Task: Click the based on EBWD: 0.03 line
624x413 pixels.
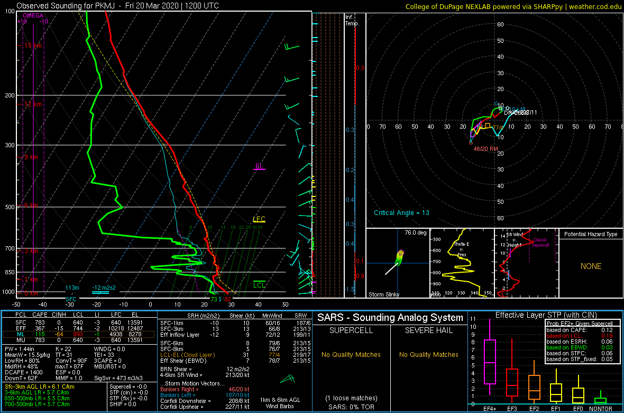Action: coord(580,347)
